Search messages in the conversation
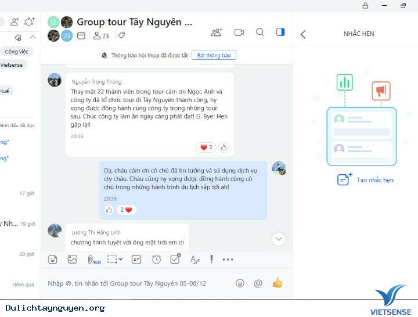Viewport: 418px width, 317px height. click(x=260, y=33)
